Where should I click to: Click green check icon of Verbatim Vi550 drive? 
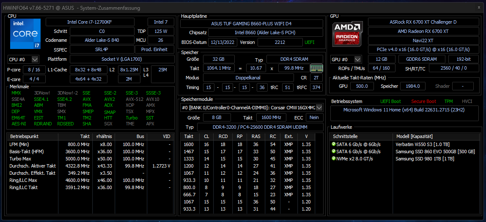coord(333,144)
